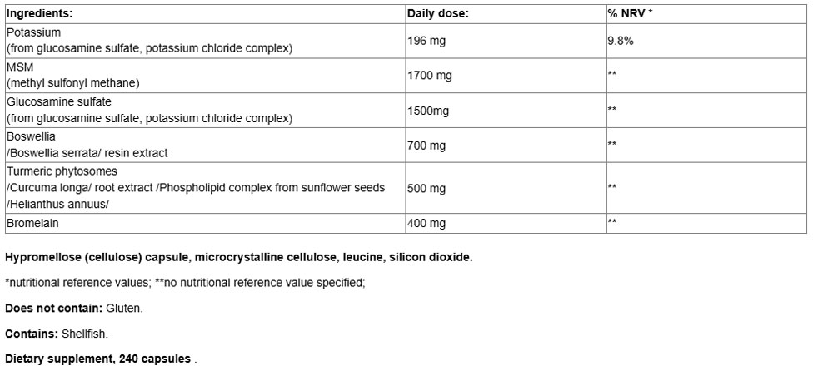Click the nutritional reference values footnote
813x366 pixels.
[185, 283]
